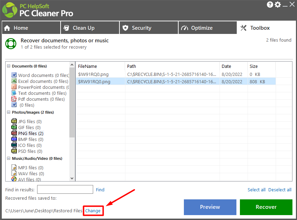Screen dimensions: 297x220
Task: Select BMP files (0) entry
Action: pyautogui.click(x=31, y=140)
